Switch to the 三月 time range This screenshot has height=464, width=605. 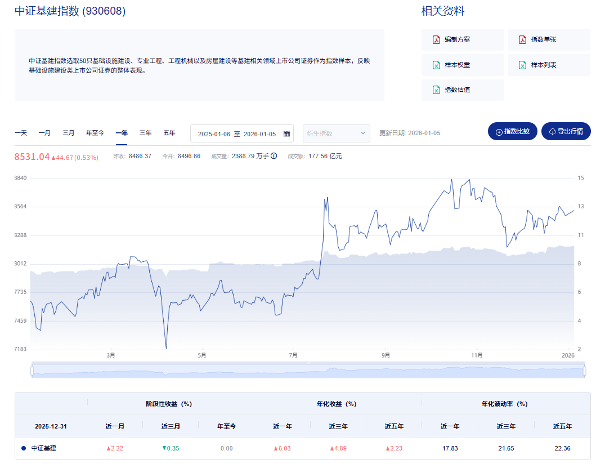pyautogui.click(x=68, y=133)
